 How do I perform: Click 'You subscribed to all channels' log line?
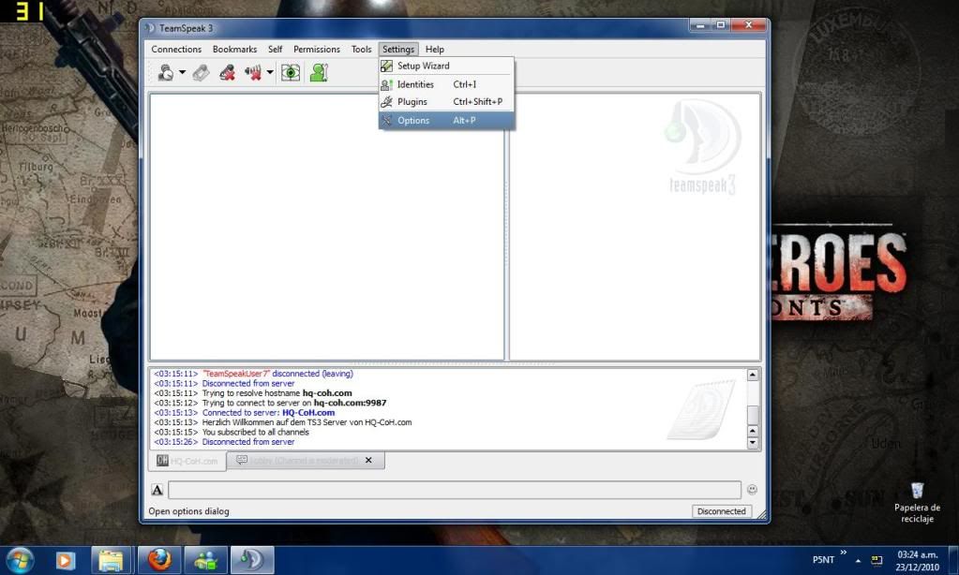point(232,432)
